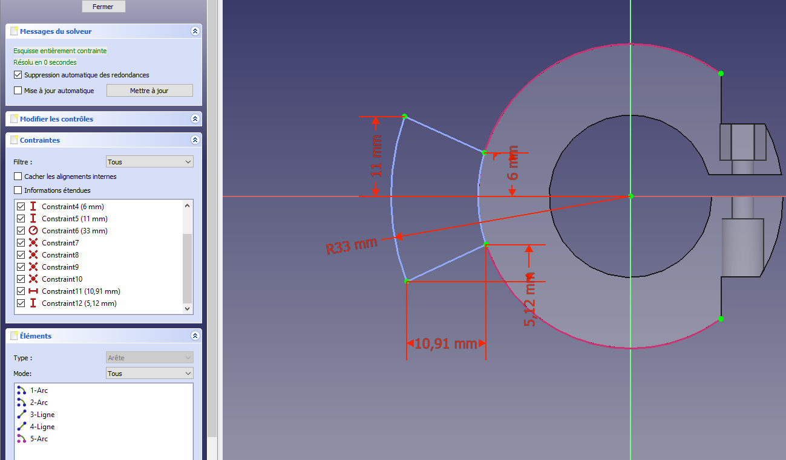Open the disabled Type dropdown Arête

(x=149, y=358)
